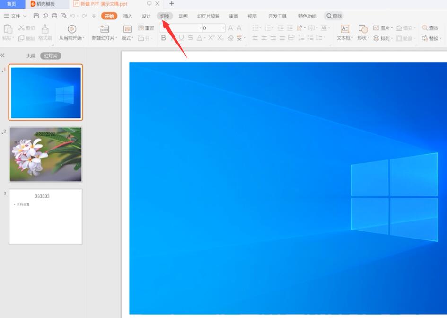Expand the quick access toolbar customize arrow

tap(94, 16)
